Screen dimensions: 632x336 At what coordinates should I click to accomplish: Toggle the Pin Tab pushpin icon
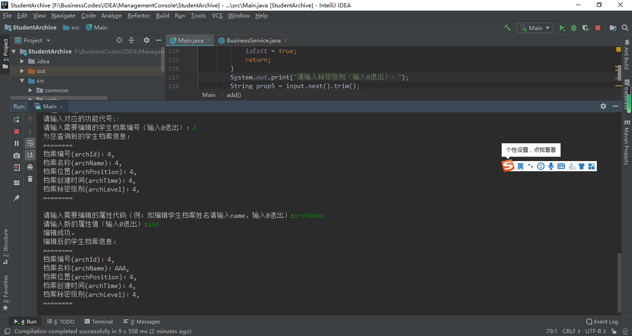(17, 198)
